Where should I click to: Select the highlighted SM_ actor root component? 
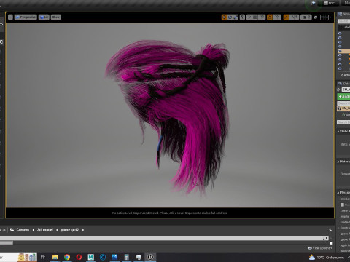click(343, 108)
